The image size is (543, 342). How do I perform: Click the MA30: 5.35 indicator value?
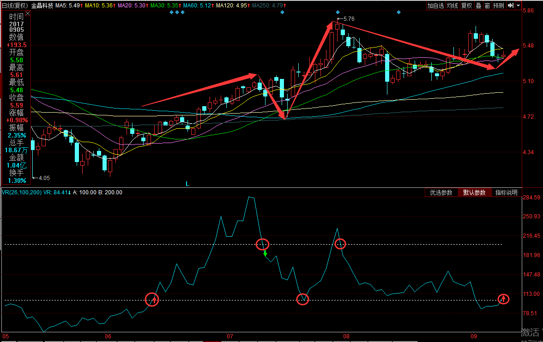[x=166, y=6]
